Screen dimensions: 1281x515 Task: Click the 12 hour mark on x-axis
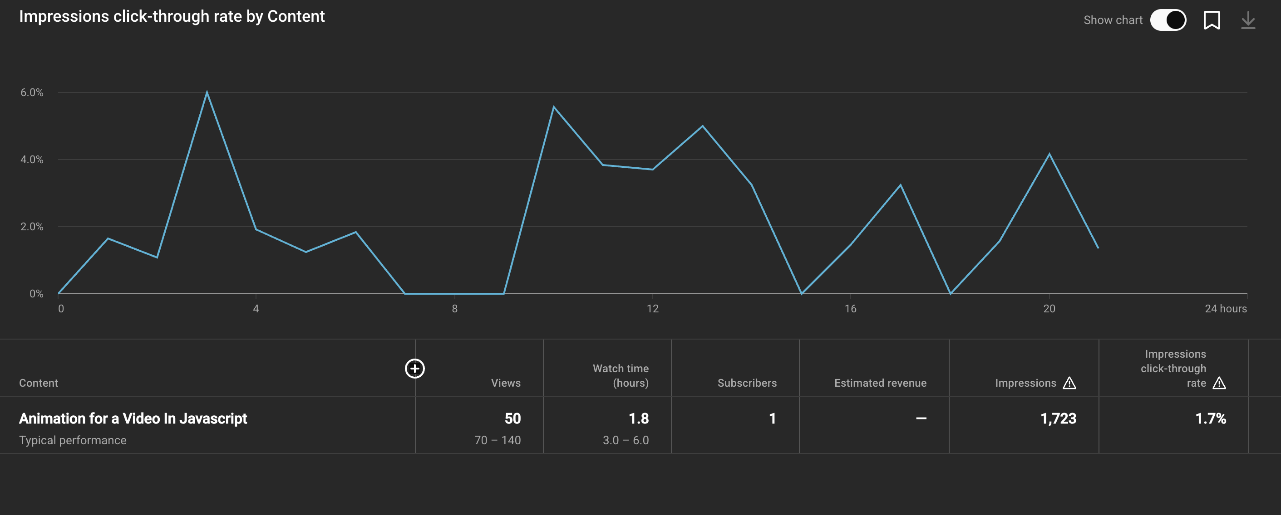652,308
